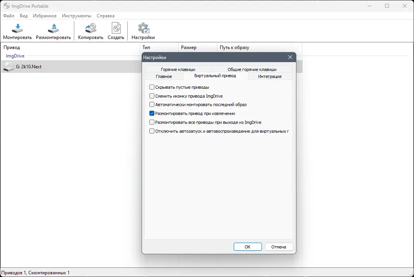Click the Тип column header
Image resolution: width=414 pixels, height=277 pixels.
tap(159, 47)
